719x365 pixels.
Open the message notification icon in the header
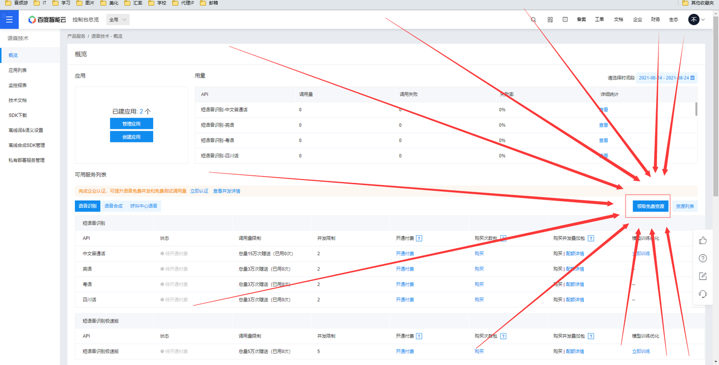565,19
